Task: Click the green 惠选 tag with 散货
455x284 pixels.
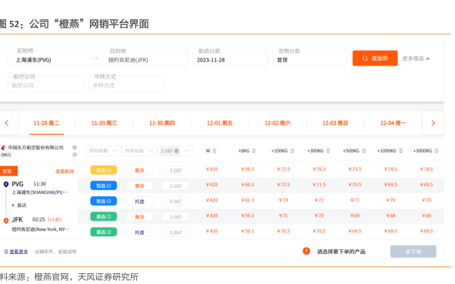Action: [x=104, y=216]
